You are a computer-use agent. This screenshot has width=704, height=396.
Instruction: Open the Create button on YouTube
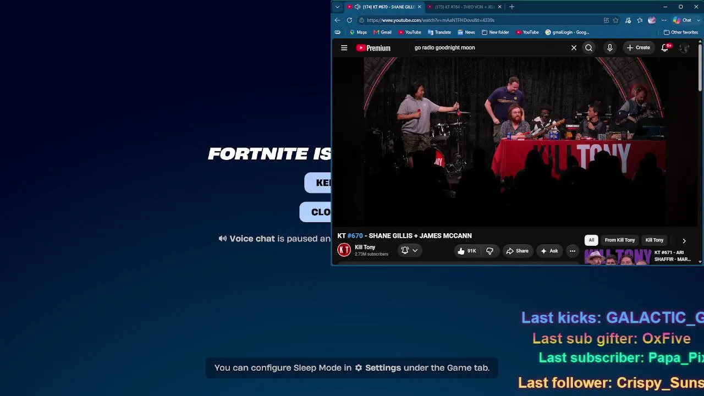pyautogui.click(x=638, y=48)
